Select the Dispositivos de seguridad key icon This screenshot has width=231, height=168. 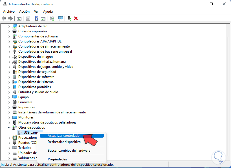pos(15,72)
